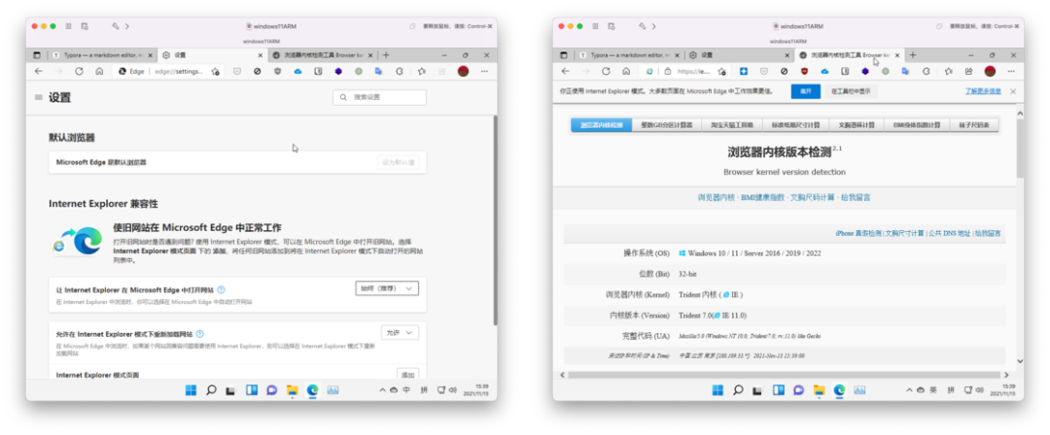Viewport: 1050px width, 435px height.
Task: Reload the page in left Edge window
Action: 79,71
